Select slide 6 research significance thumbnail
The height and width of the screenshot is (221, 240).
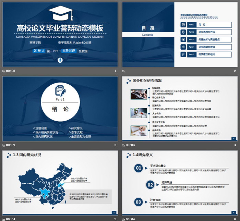point(180,183)
